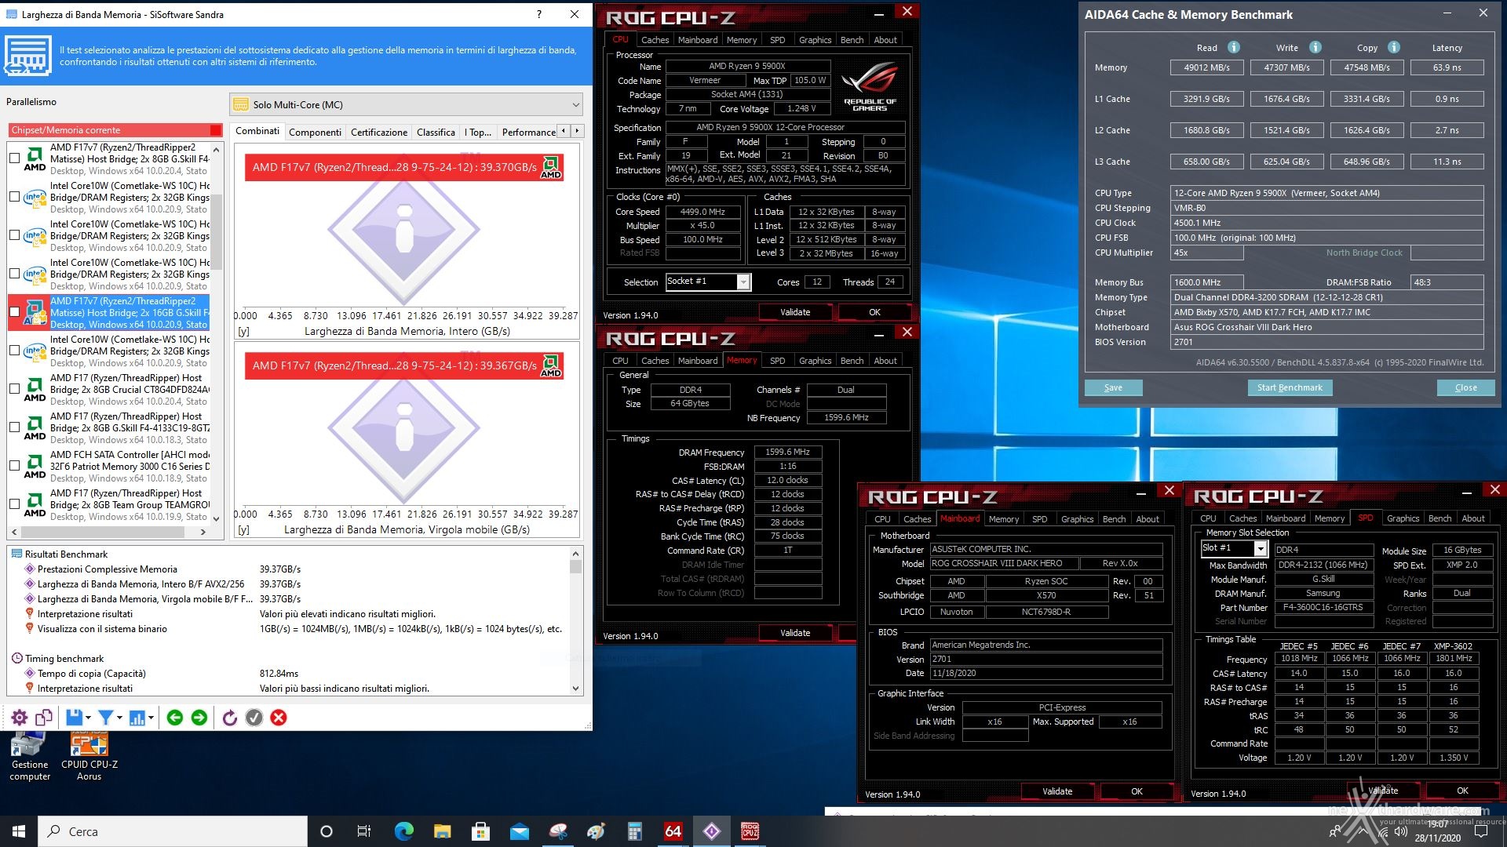Click the Save button in AIDA64
1507x847 pixels.
tap(1113, 387)
